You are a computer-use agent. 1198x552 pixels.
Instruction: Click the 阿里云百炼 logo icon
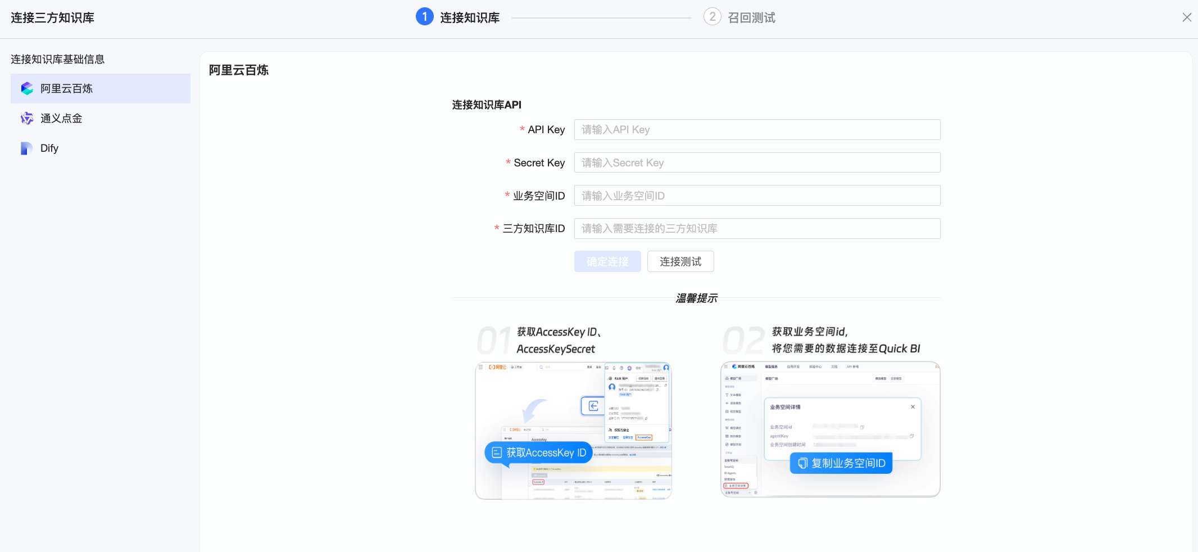coord(27,88)
